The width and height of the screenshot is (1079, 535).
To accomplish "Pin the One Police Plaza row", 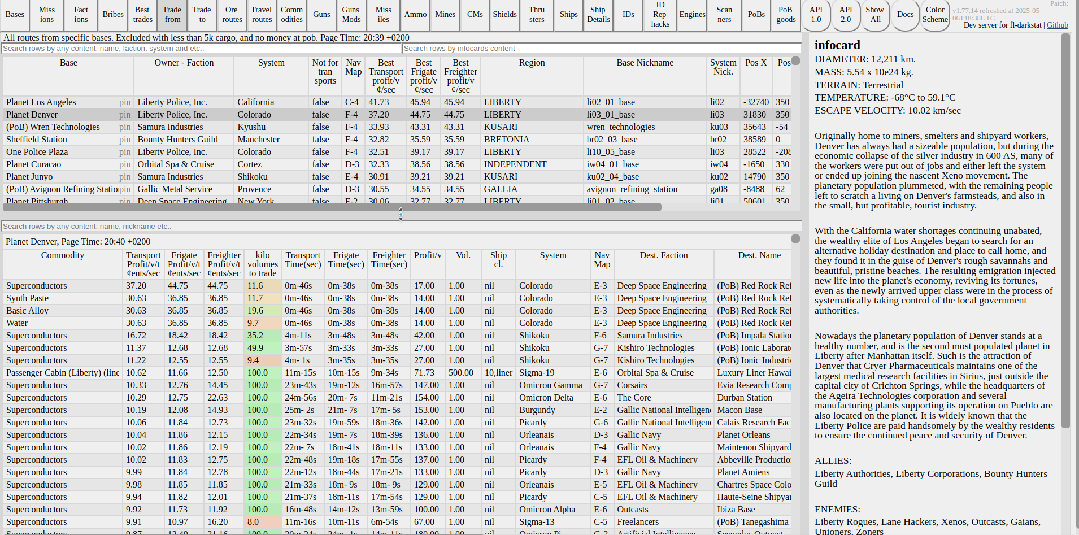I will [125, 152].
